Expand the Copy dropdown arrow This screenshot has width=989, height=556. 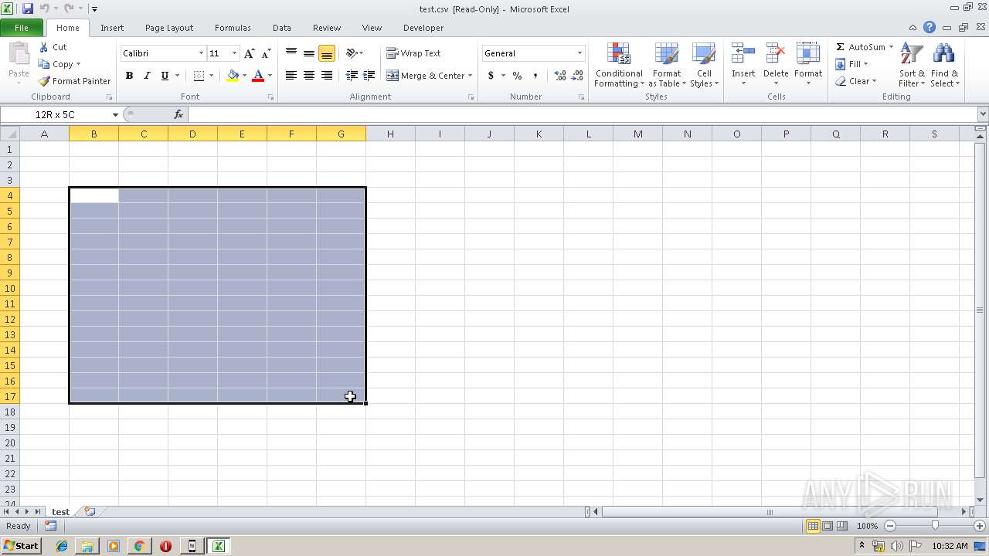tap(78, 64)
